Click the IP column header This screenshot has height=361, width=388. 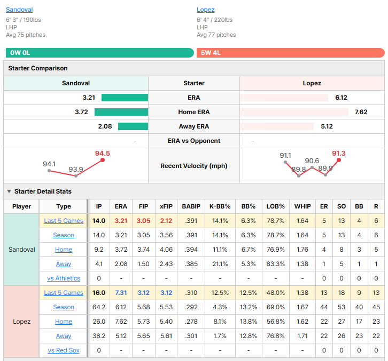(x=99, y=206)
